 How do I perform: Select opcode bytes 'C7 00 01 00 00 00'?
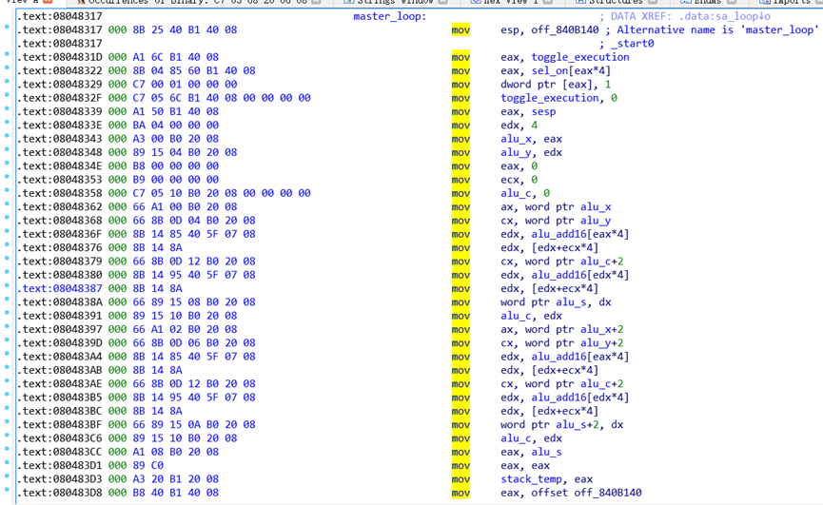tap(185, 85)
